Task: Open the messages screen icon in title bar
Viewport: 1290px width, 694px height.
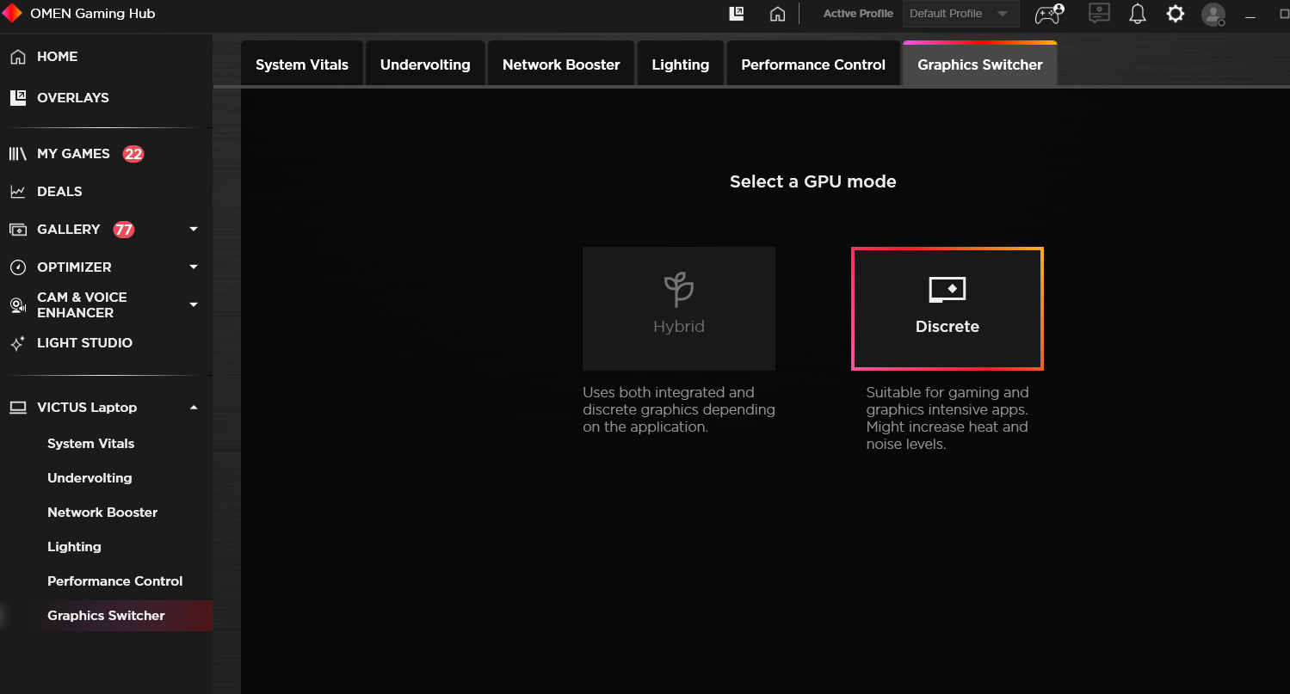Action: click(x=1099, y=14)
